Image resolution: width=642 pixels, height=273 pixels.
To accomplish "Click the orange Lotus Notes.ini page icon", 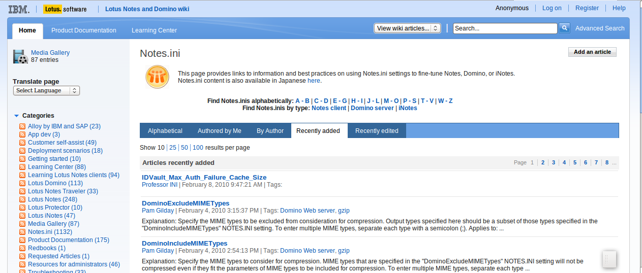I will (x=157, y=77).
